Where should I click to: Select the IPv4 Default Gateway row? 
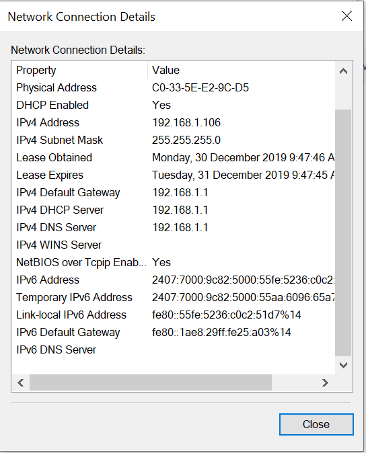click(x=174, y=193)
